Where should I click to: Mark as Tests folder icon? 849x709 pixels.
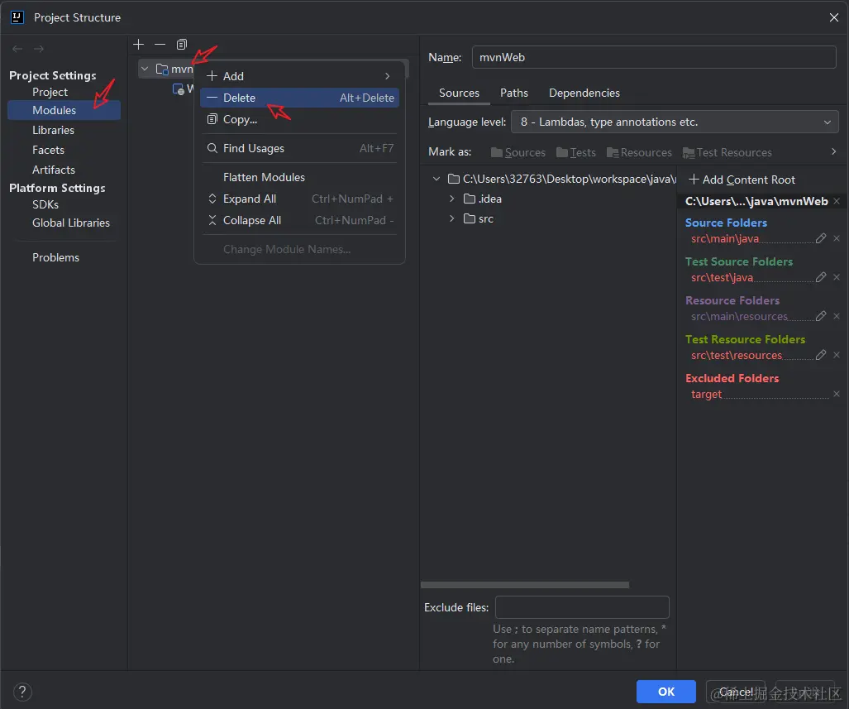[562, 153]
